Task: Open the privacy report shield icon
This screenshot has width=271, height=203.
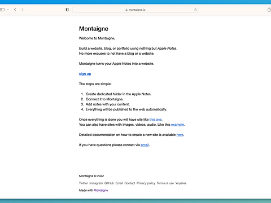Action: (x=67, y=10)
